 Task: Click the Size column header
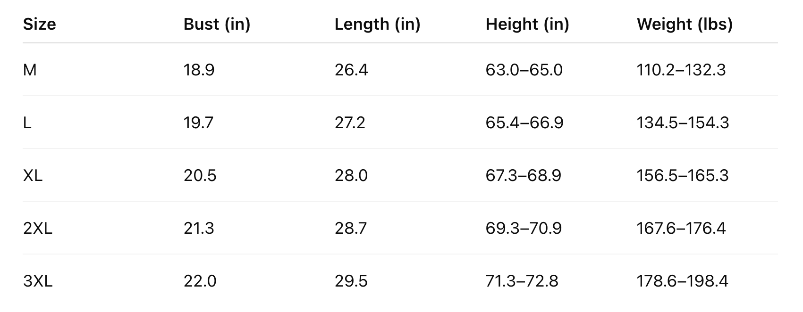point(39,24)
